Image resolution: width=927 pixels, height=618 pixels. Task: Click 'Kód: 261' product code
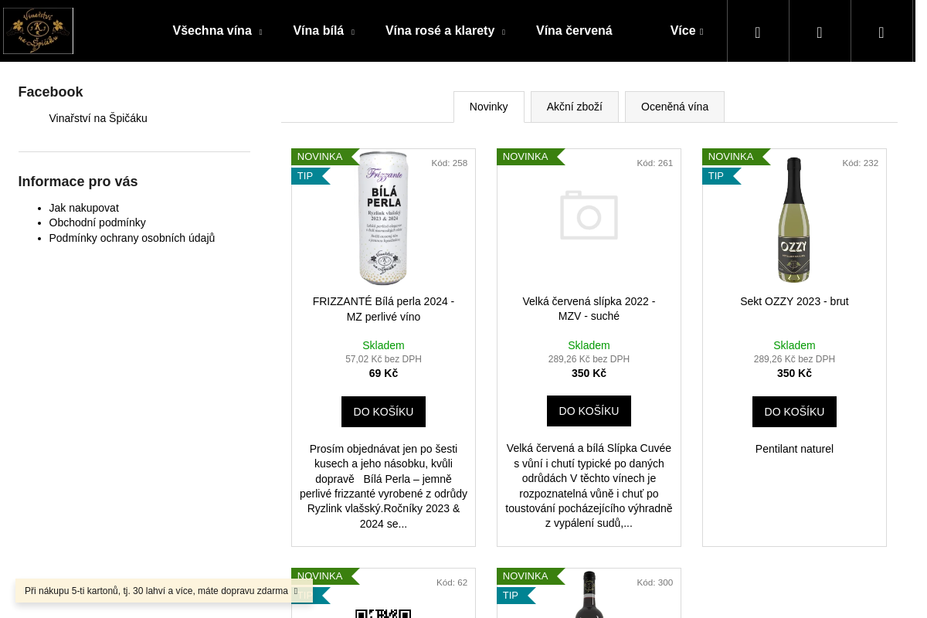click(x=655, y=163)
